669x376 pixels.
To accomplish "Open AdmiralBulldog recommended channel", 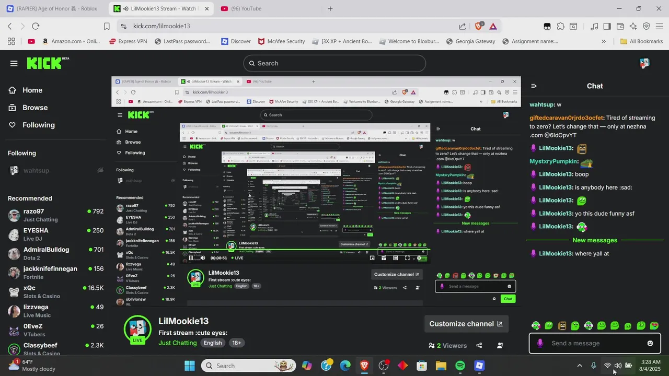I will click(55, 253).
